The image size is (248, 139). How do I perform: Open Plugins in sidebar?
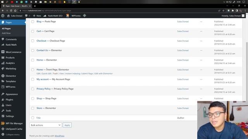tap(9, 100)
